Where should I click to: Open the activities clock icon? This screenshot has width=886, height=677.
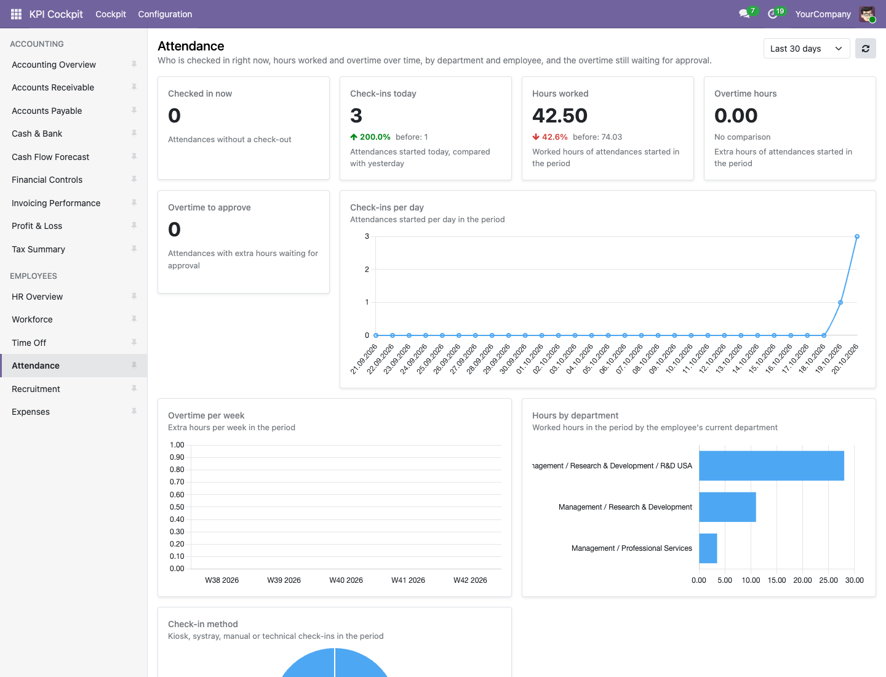point(773,14)
